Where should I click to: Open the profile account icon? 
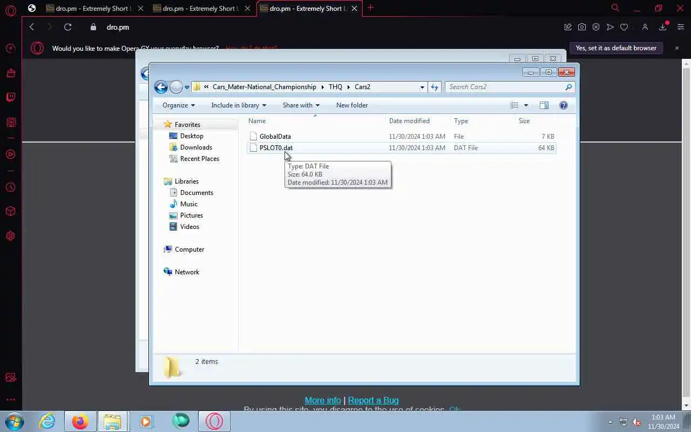point(645,27)
